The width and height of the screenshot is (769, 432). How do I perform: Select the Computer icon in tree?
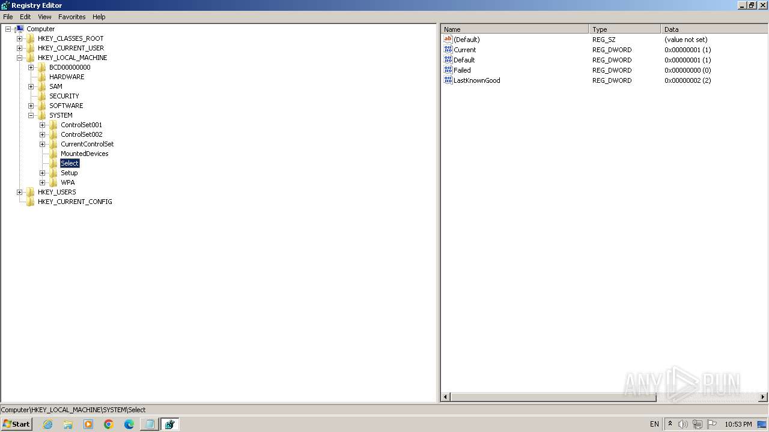coord(19,29)
